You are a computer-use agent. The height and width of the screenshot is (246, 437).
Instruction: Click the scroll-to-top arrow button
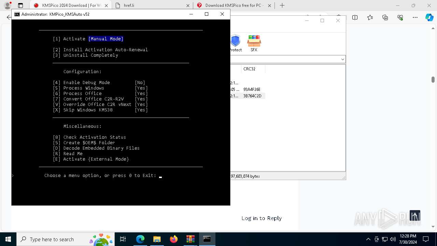[x=415, y=216]
